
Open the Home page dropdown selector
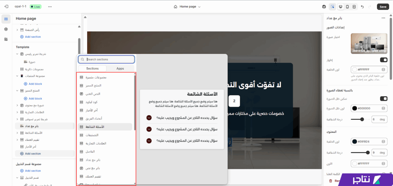[x=187, y=7]
